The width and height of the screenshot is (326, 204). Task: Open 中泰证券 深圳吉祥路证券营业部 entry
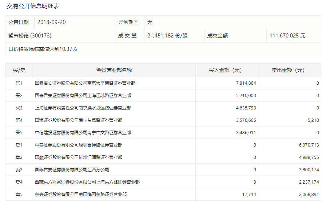(x=78, y=145)
